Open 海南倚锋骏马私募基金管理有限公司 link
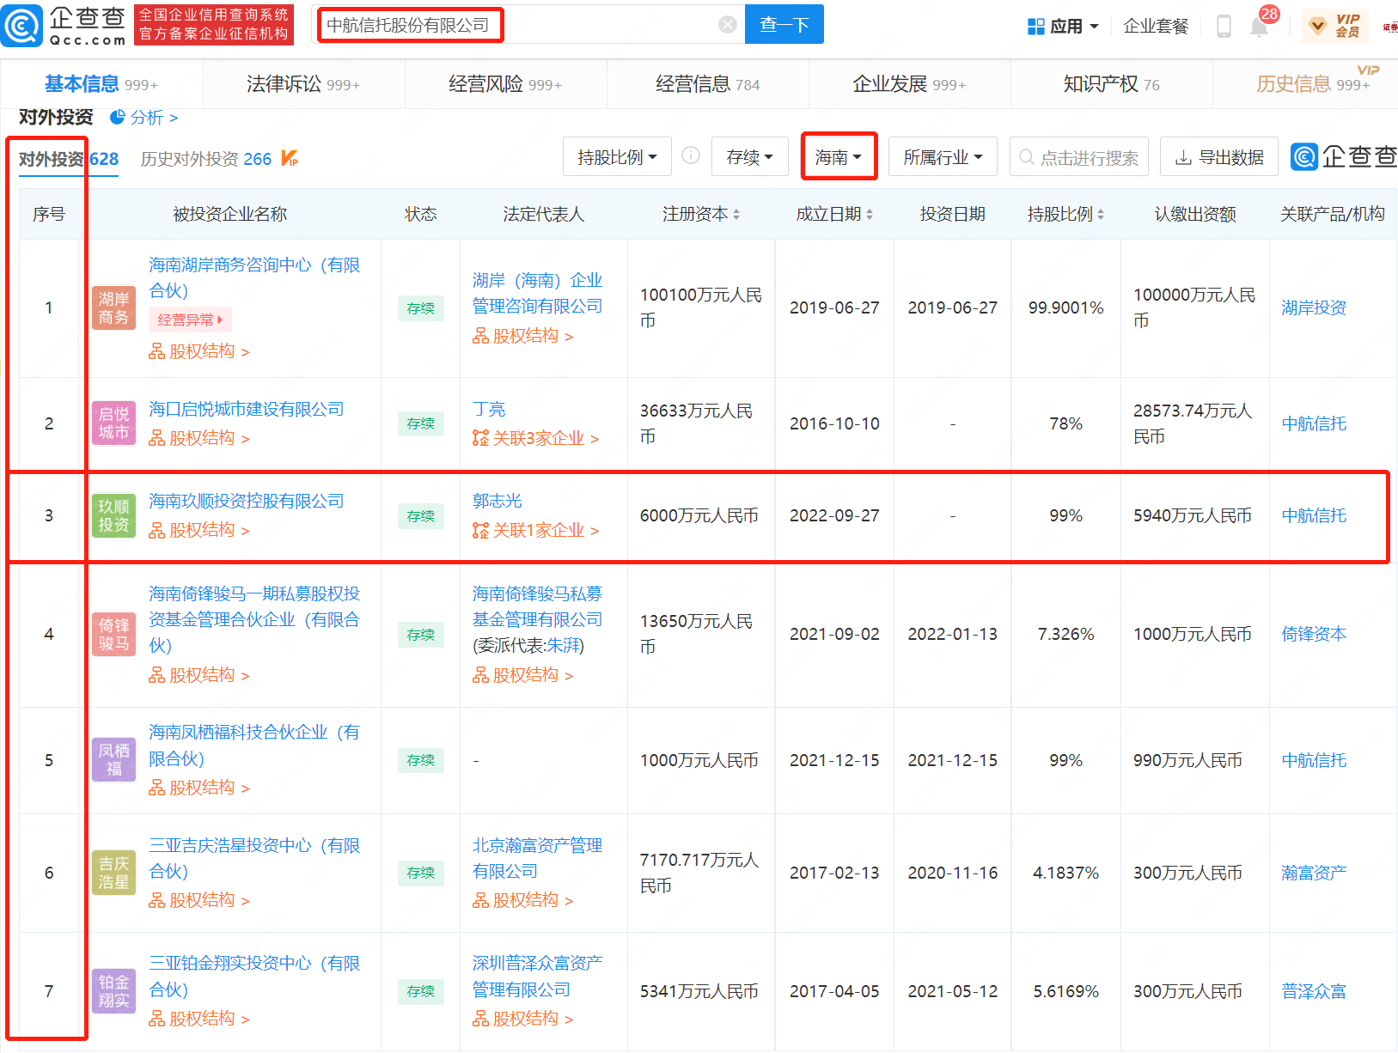 click(x=537, y=606)
